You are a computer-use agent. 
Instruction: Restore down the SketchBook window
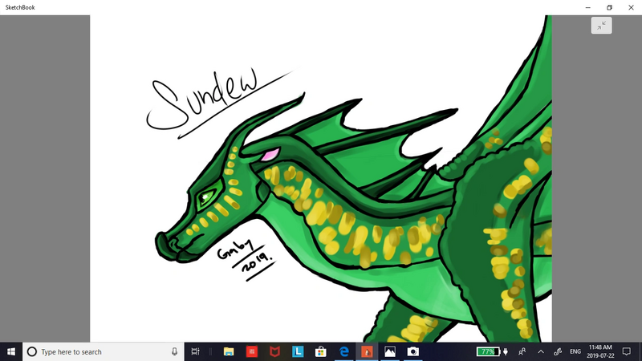[x=609, y=7]
